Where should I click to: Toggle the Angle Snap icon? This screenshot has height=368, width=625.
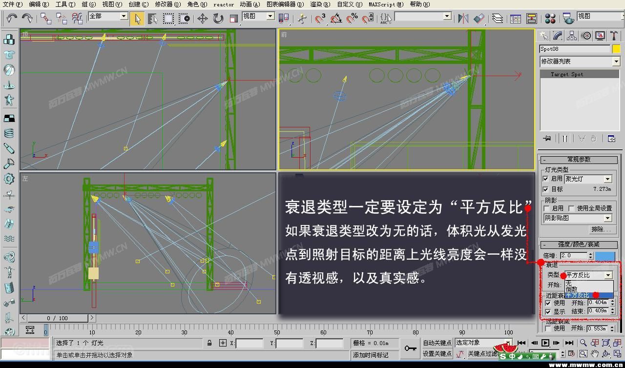coord(336,19)
